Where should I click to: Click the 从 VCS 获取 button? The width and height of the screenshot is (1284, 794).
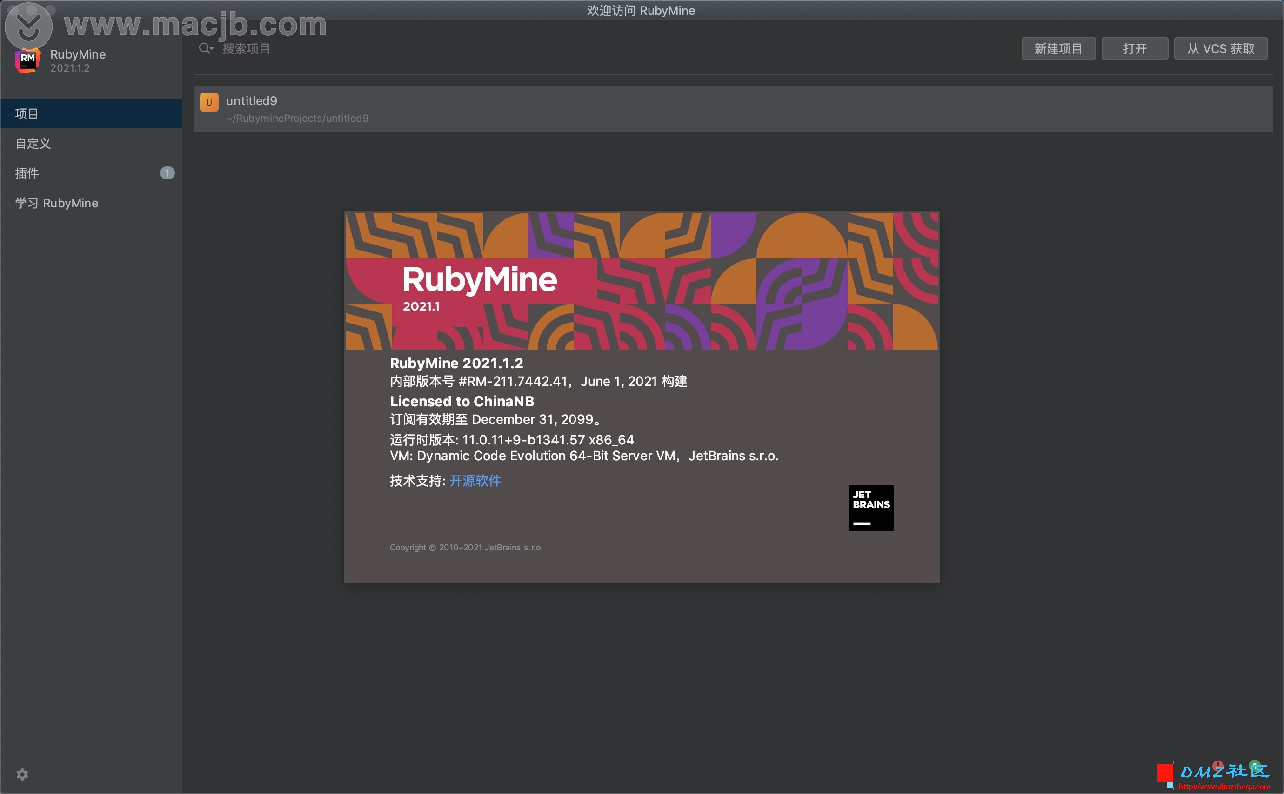click(1221, 49)
